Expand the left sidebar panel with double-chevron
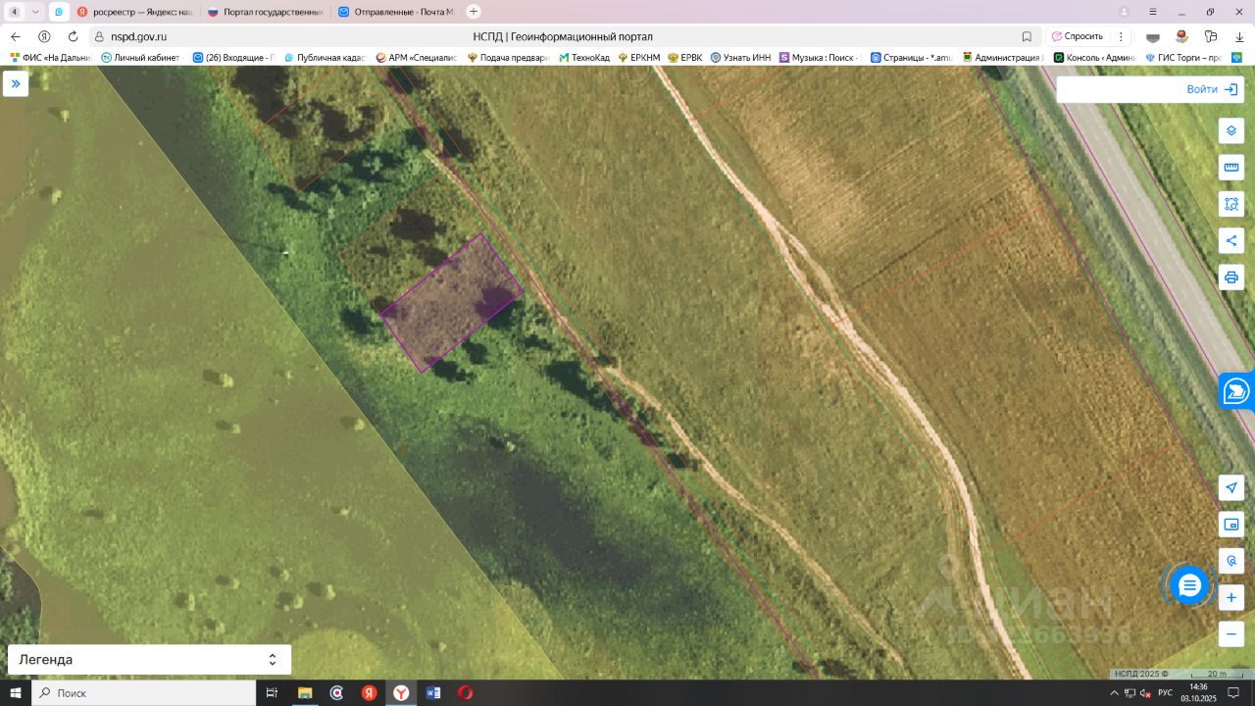Screen dimensions: 1255x706 point(16,84)
